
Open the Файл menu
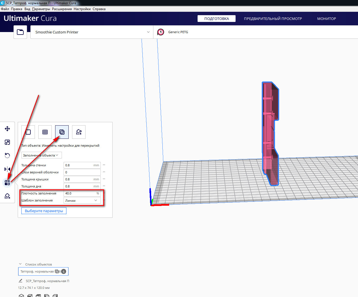tap(5, 9)
